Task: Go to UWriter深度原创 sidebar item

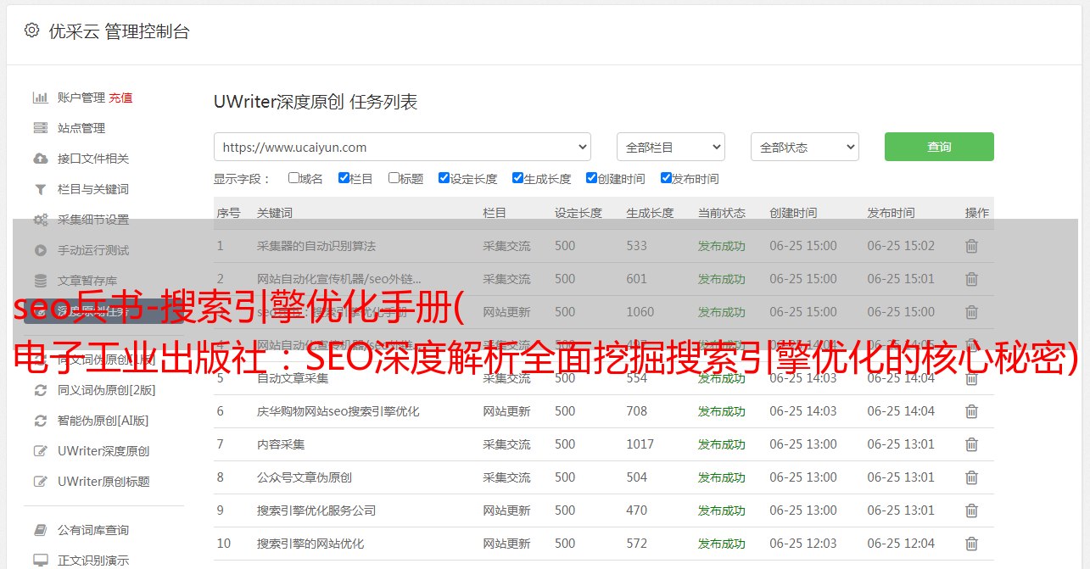Action: [x=103, y=451]
